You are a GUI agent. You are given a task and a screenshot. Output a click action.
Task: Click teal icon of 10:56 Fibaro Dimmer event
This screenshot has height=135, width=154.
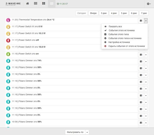(x=8, y=122)
